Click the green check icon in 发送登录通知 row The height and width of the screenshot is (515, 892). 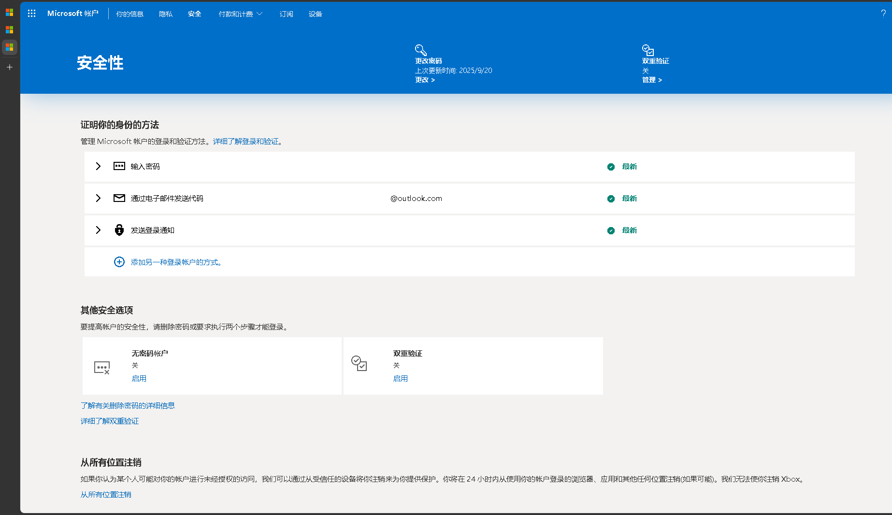click(x=611, y=230)
